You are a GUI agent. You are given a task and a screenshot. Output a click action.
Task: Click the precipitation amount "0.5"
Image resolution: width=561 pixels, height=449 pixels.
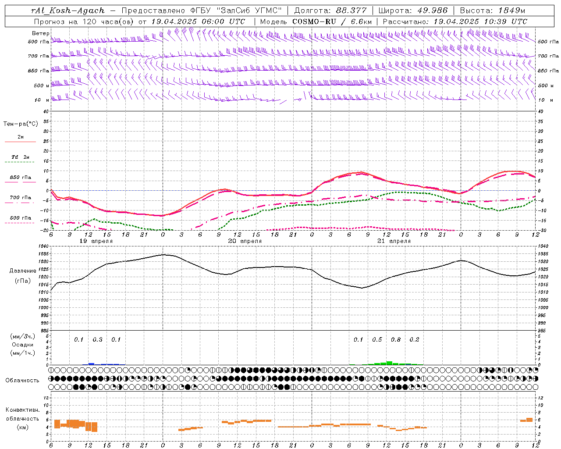point(377,340)
